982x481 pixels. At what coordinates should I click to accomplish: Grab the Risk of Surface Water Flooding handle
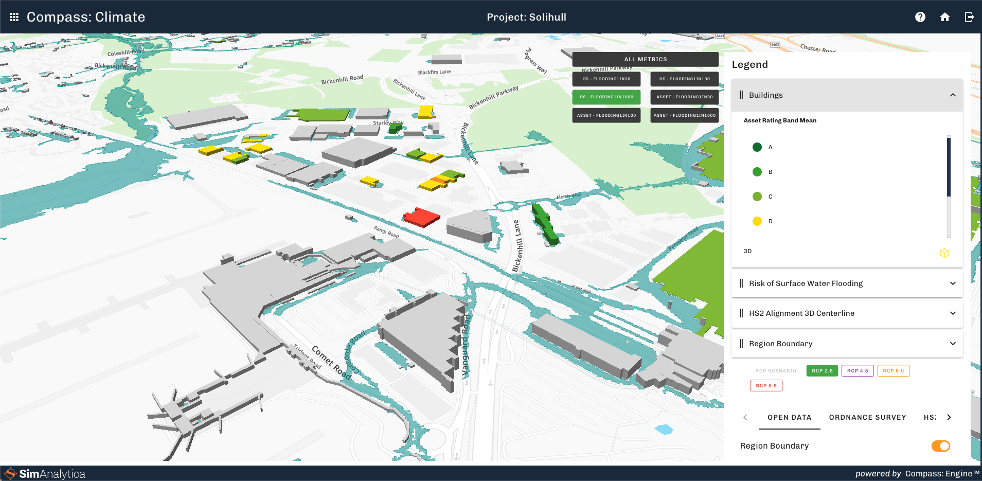[741, 283]
